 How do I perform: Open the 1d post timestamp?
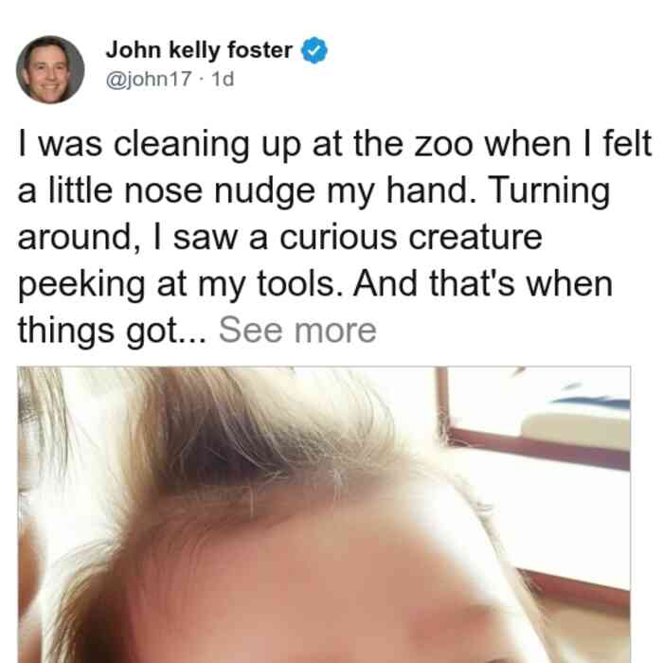click(x=223, y=79)
